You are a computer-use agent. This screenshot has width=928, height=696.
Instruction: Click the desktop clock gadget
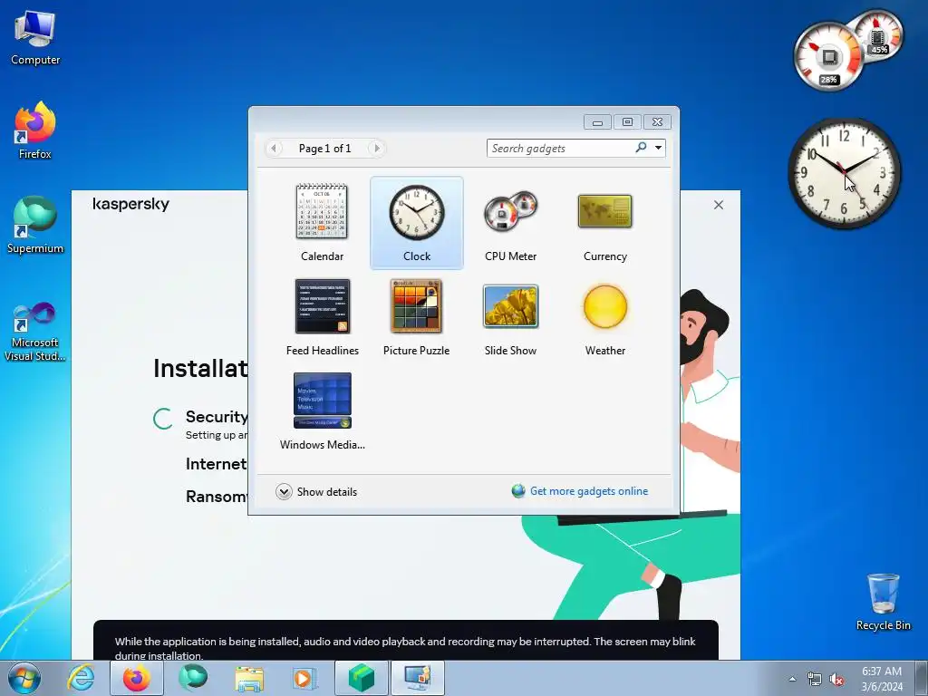click(x=845, y=173)
